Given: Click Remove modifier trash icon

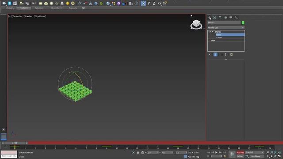Looking at the screenshot, I should [x=226, y=54].
